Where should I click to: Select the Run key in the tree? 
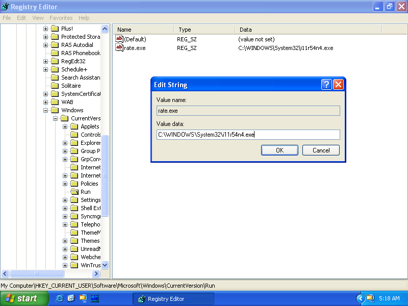tap(85, 192)
